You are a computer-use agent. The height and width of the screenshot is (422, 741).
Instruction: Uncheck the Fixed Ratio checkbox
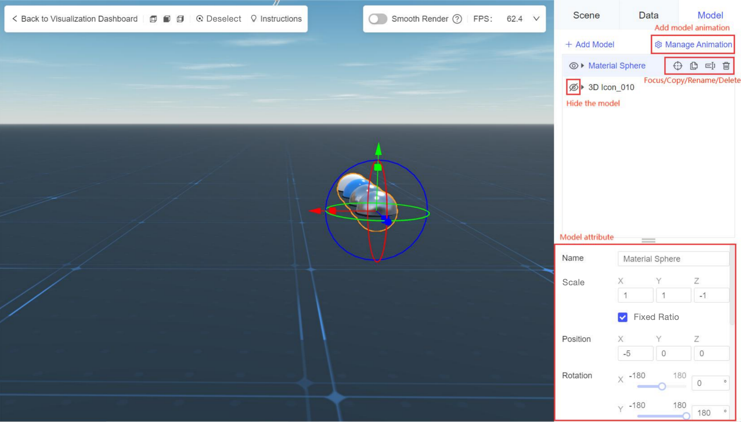pyautogui.click(x=622, y=317)
